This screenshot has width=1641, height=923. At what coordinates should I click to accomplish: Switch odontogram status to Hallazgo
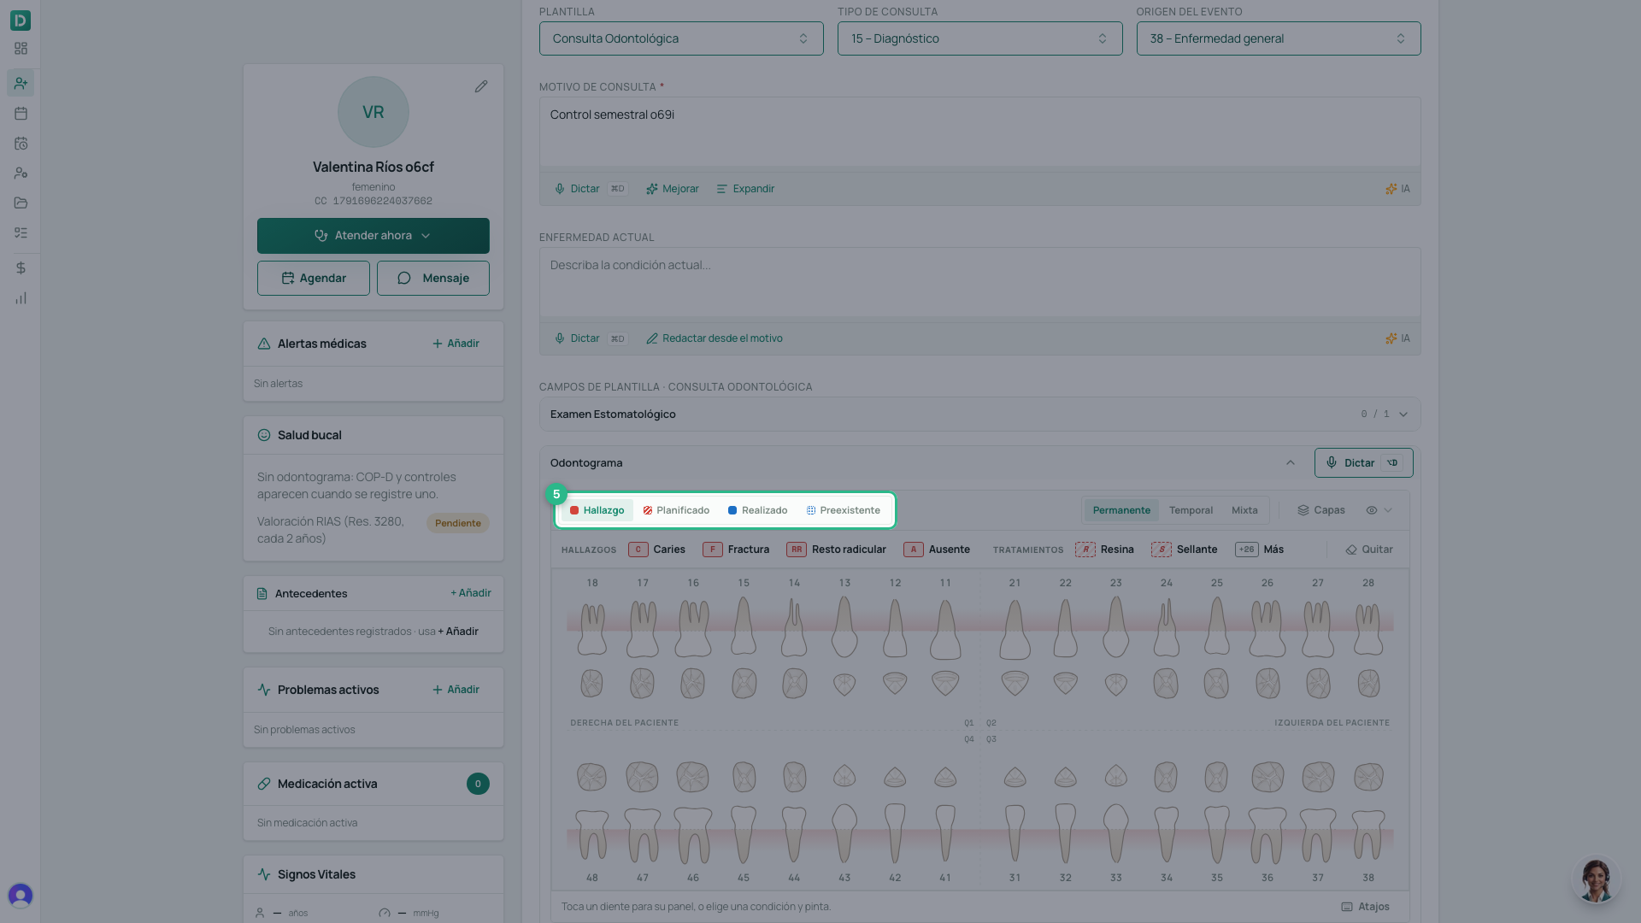click(597, 510)
